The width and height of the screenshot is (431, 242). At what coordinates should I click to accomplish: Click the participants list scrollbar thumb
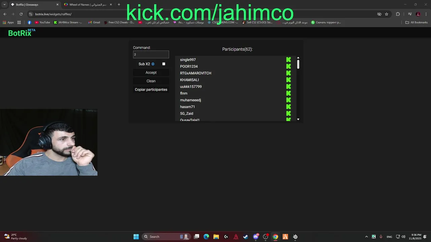click(x=298, y=64)
